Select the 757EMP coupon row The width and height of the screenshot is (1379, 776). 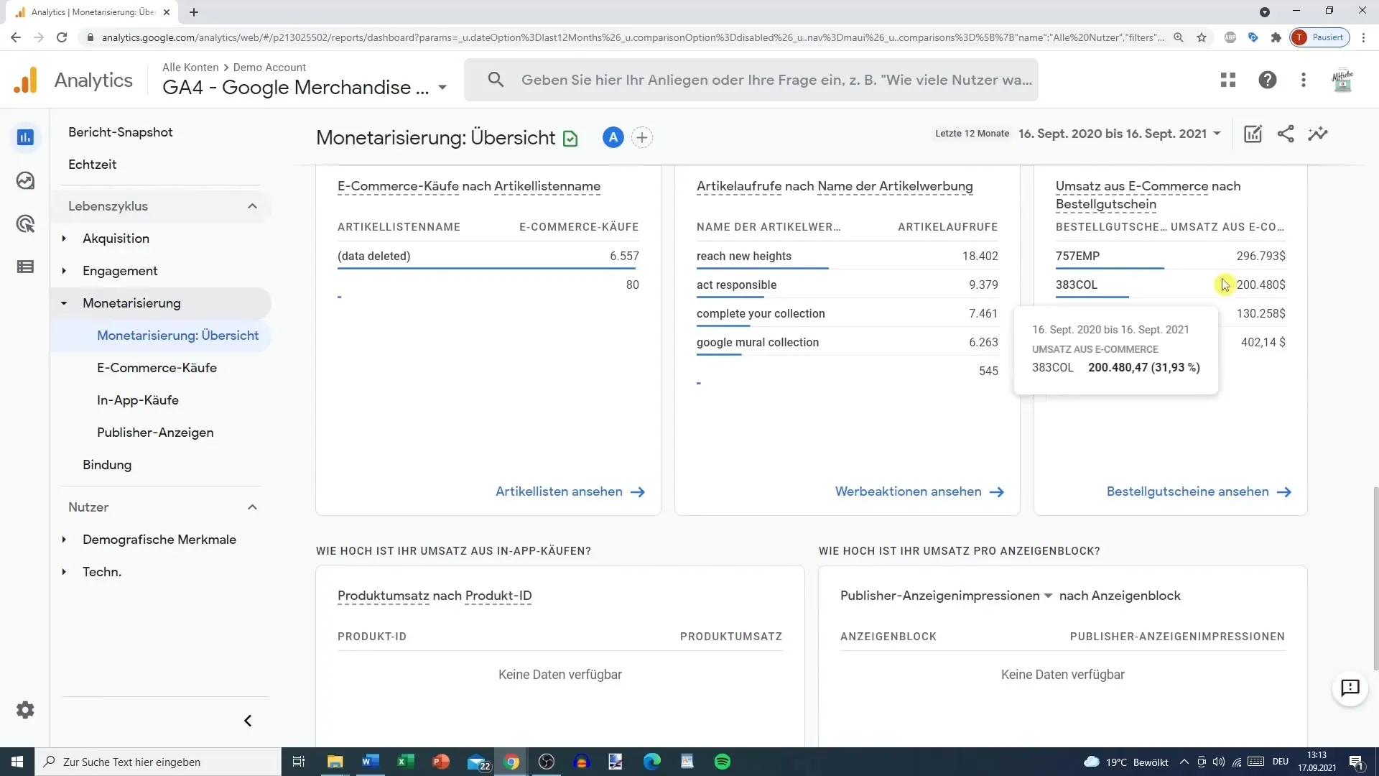coord(1171,256)
